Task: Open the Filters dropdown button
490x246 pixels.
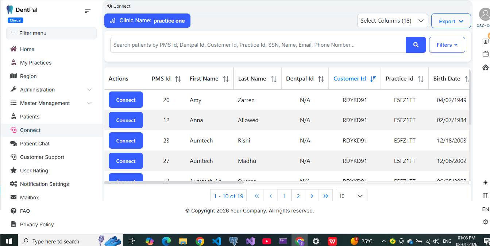Action: pos(447,45)
